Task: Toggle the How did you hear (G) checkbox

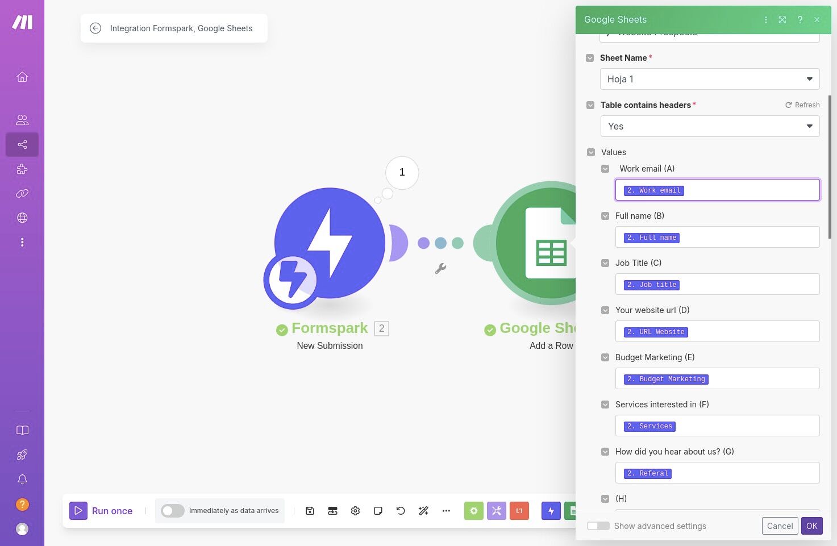Action: pos(605,452)
